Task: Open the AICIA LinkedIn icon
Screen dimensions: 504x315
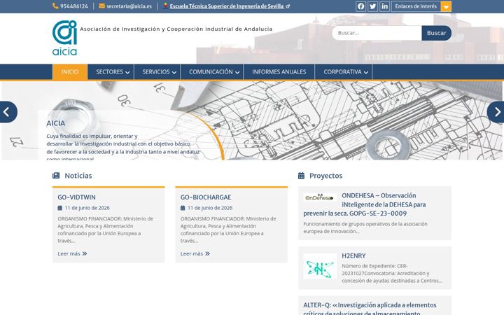Action: [384, 6]
